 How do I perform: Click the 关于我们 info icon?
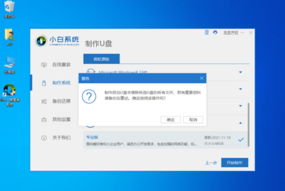pos(44,138)
